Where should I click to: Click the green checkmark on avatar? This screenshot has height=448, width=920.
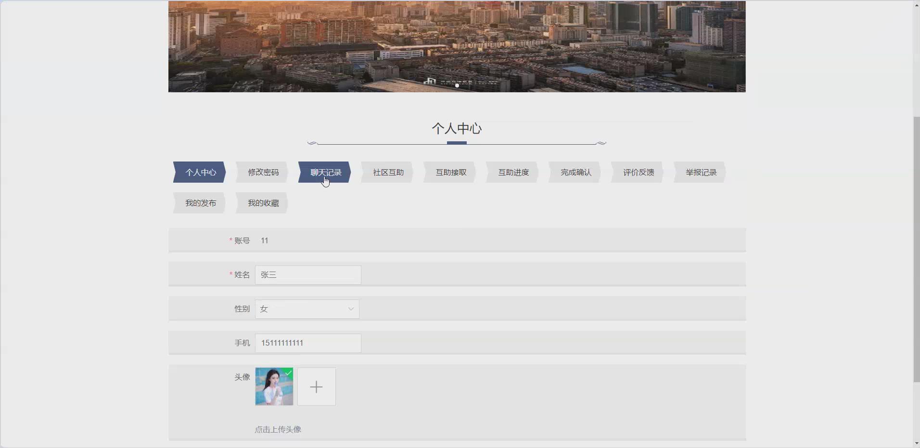click(288, 373)
